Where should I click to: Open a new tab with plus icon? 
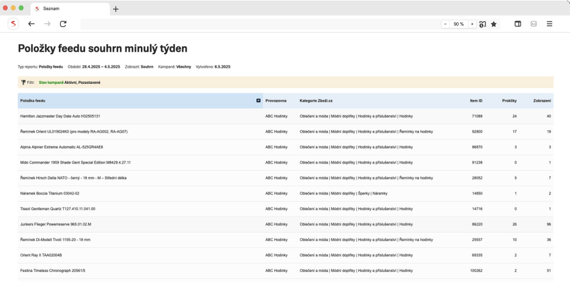point(115,9)
